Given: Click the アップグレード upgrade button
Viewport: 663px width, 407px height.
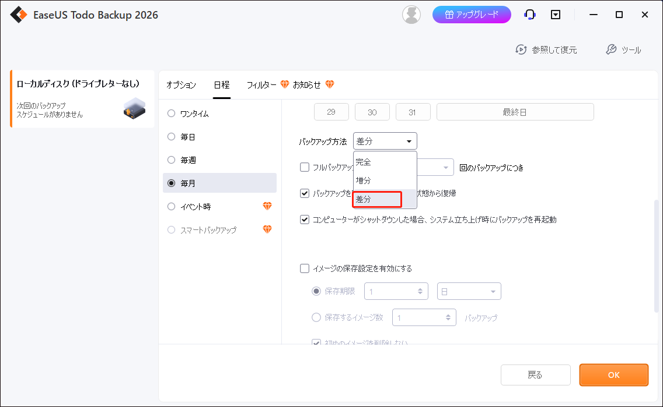Looking at the screenshot, I should click(472, 15).
